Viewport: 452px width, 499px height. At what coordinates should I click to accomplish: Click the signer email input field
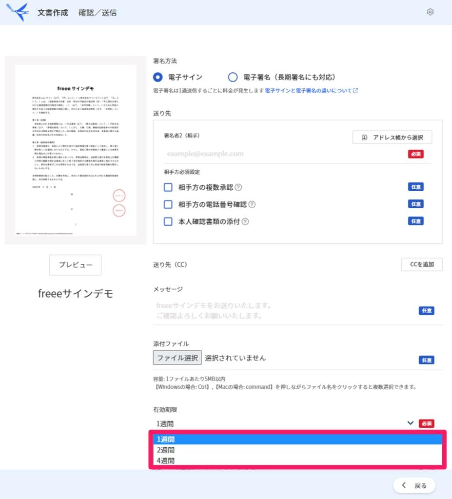(285, 154)
